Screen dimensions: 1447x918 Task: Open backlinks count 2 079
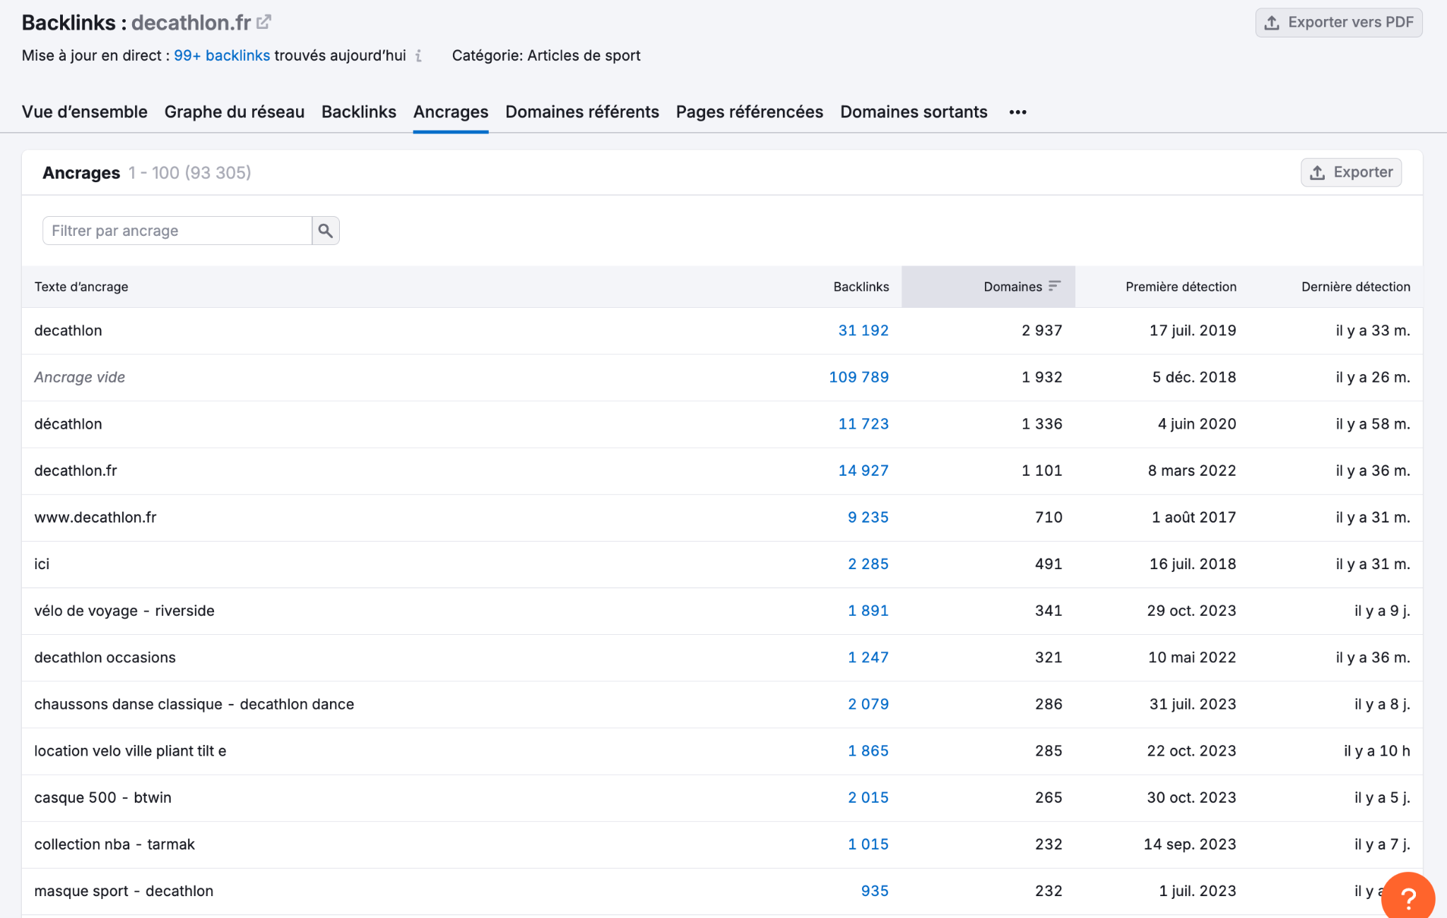tap(868, 704)
